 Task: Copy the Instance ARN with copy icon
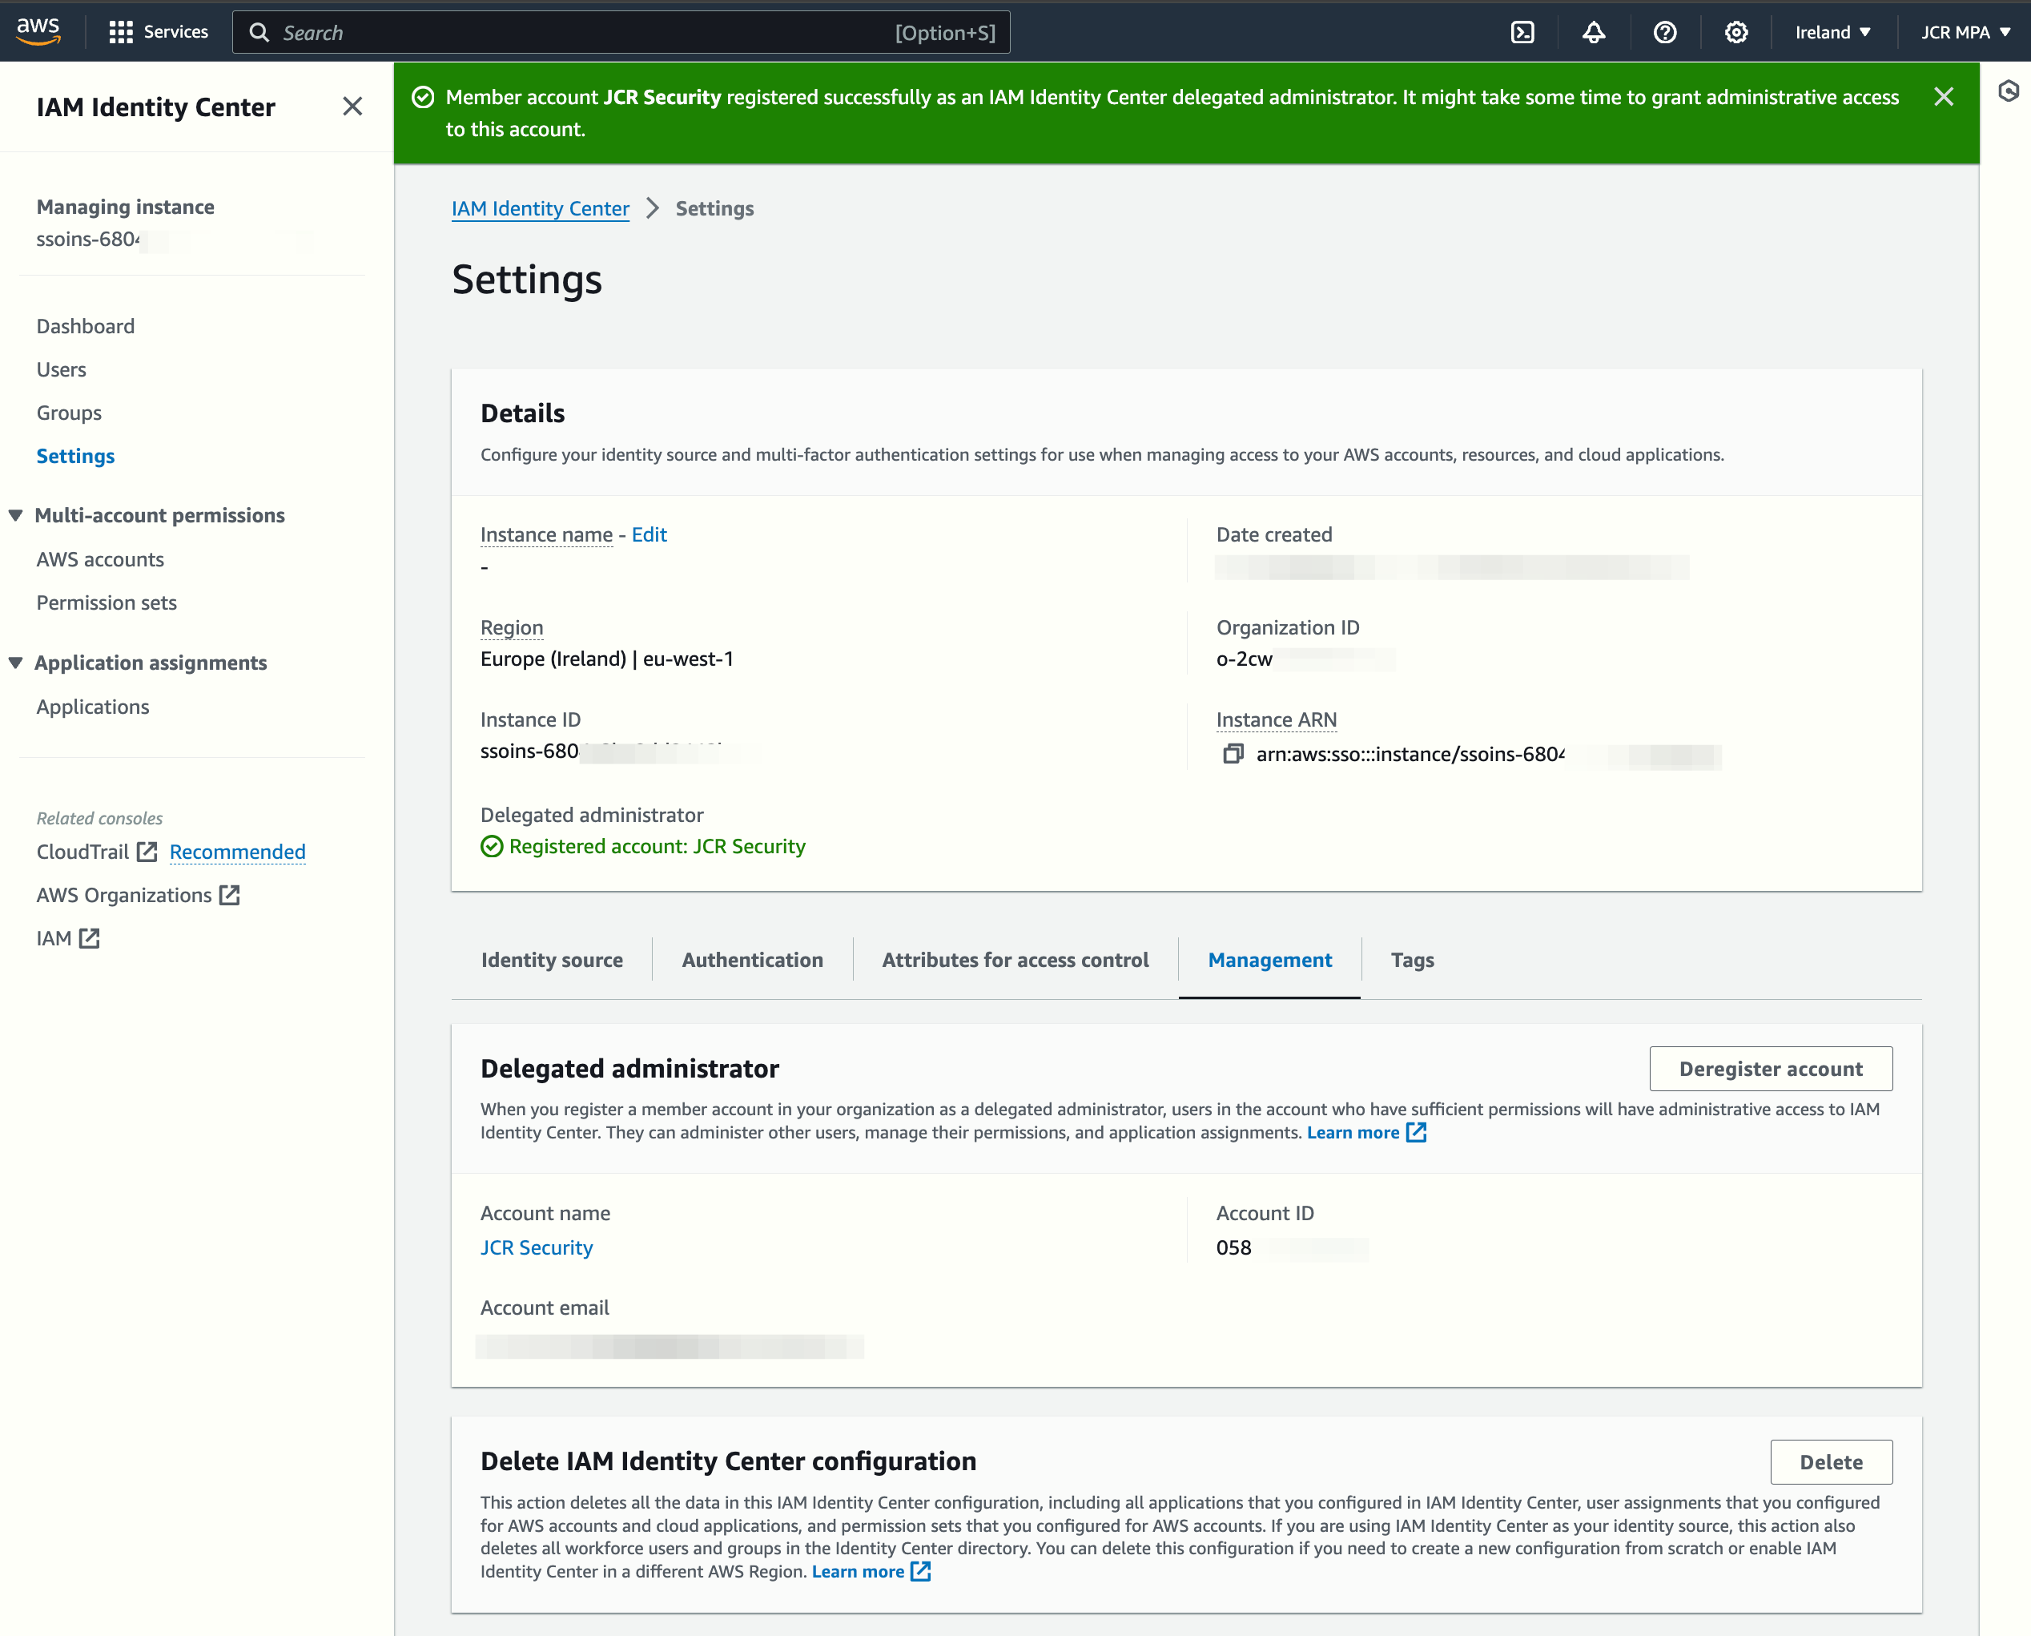1233,754
